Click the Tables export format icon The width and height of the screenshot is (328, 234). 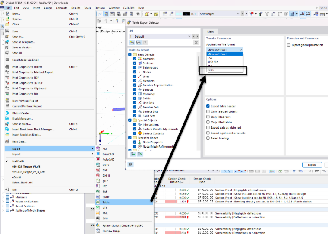click(98, 202)
